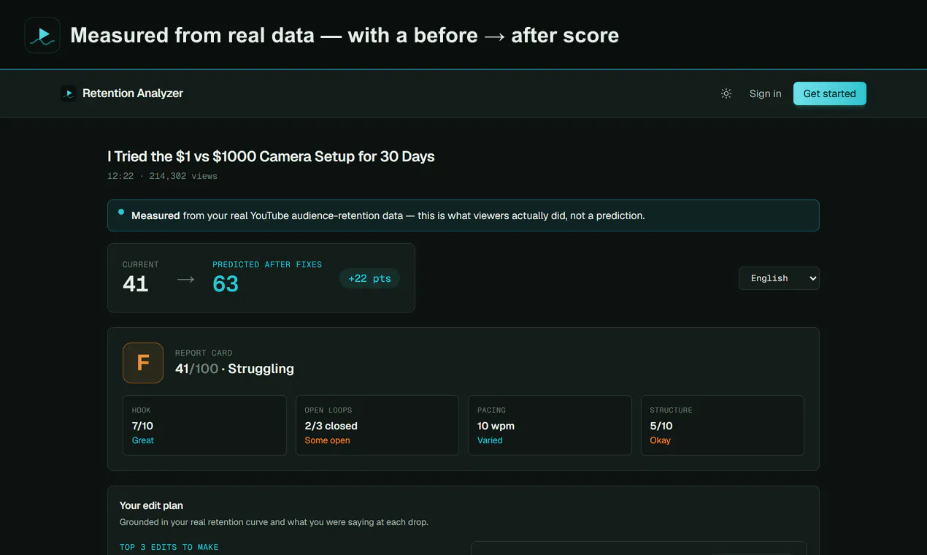The width and height of the screenshot is (927, 555).
Task: Click the predicted score 63
Action: click(226, 284)
